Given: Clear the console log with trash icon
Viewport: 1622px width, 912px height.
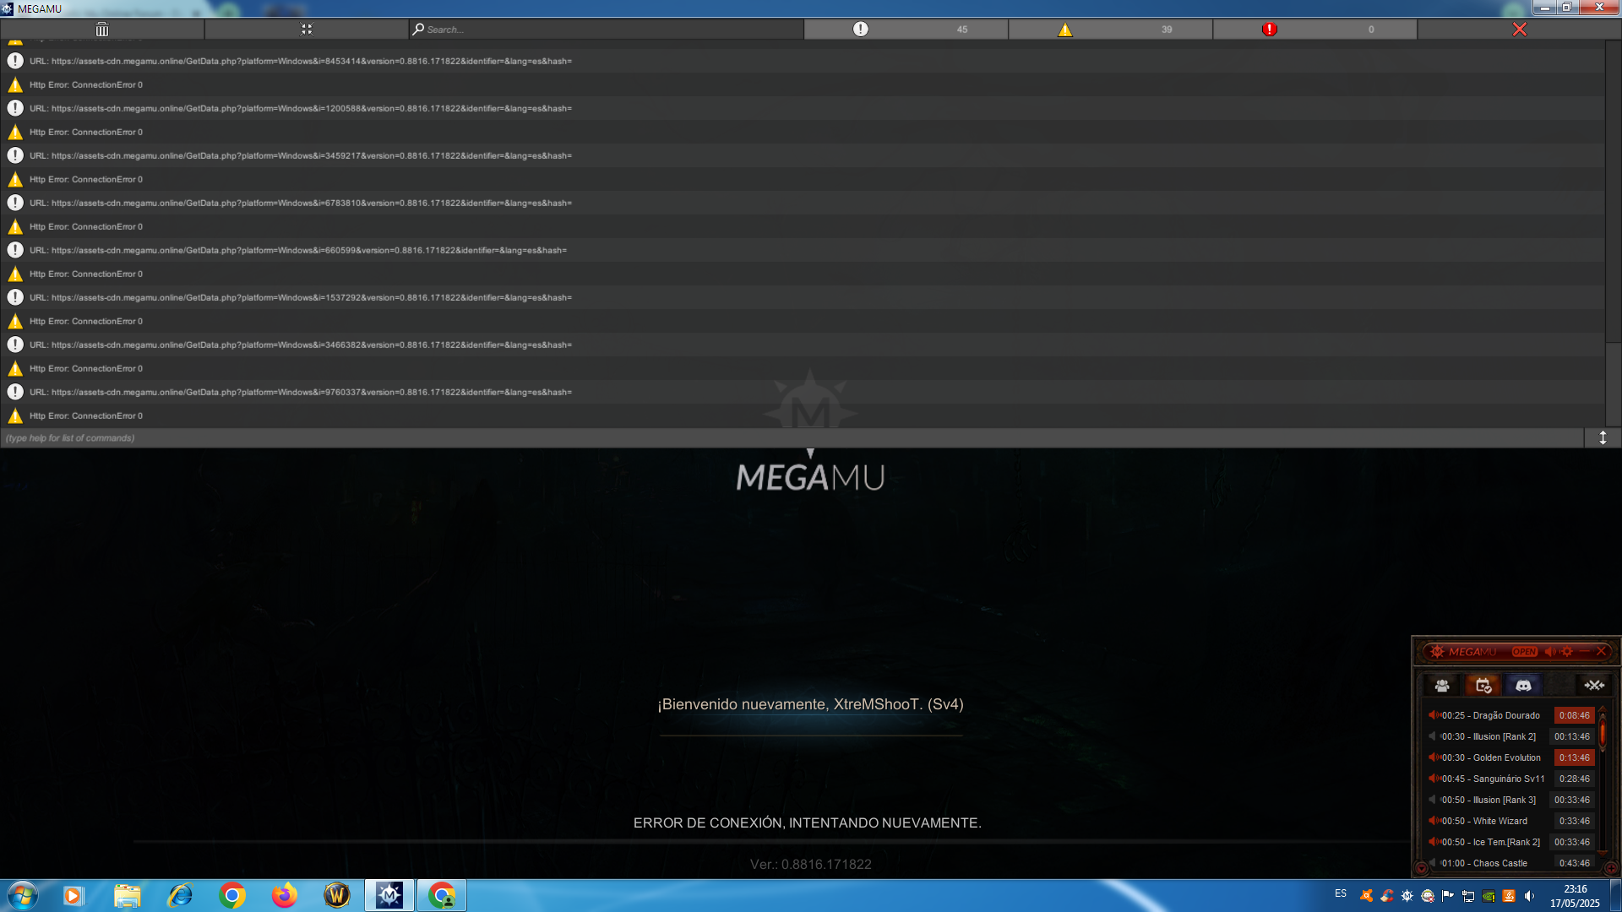Looking at the screenshot, I should 102,30.
